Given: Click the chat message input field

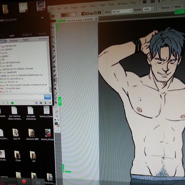Looking at the screenshot, I should (22, 97).
